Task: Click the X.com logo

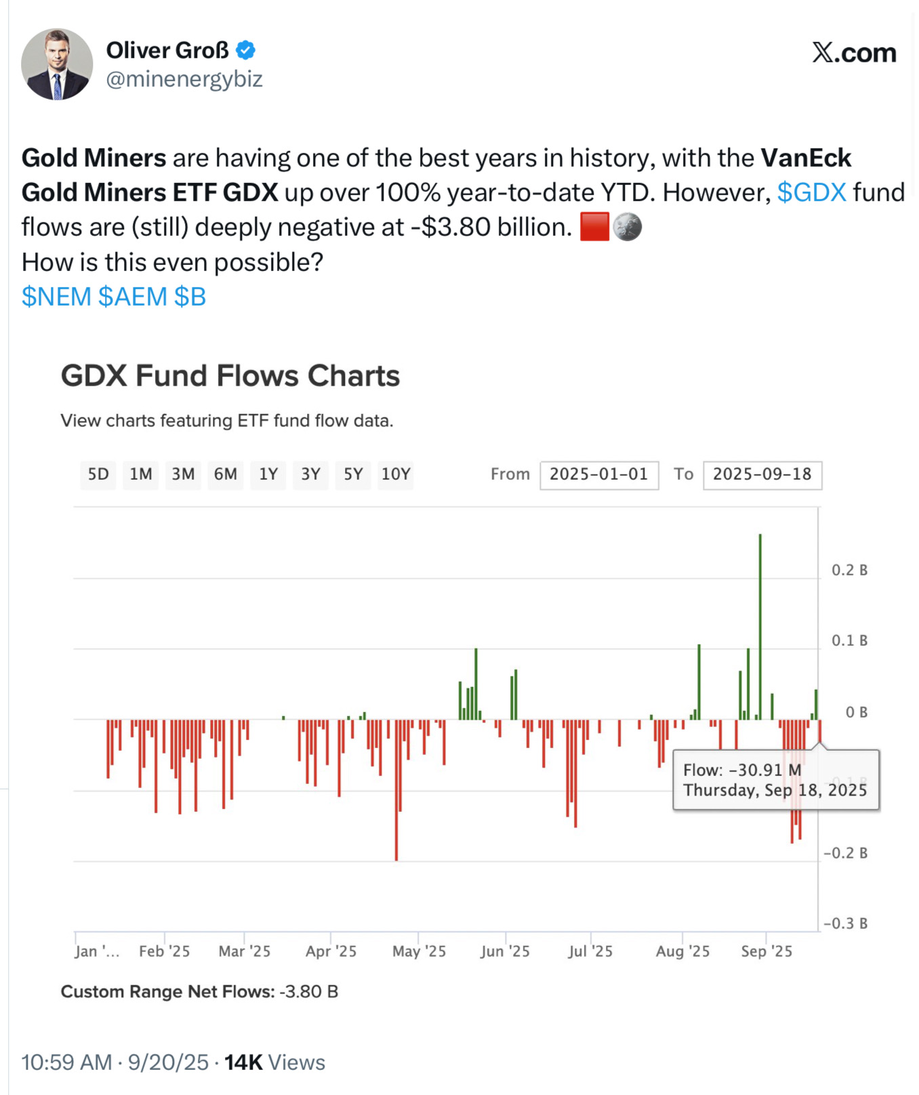Action: (854, 53)
